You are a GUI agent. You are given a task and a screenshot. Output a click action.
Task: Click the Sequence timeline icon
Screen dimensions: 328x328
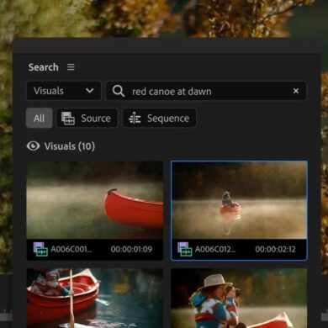135,119
